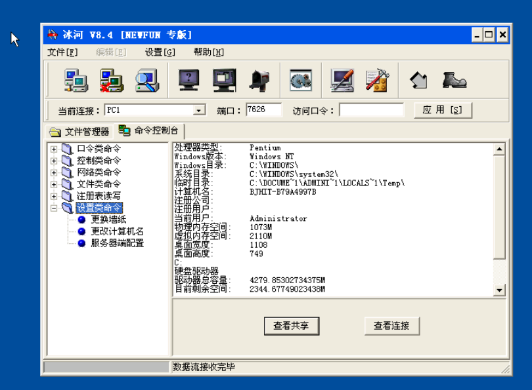Select the 设置类命令 tree label
This screenshot has height=390, width=532.
[99, 208]
